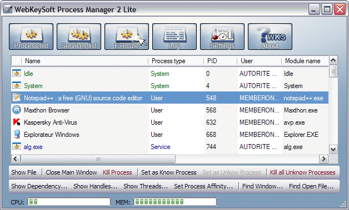Click Show Dependency... command
The height and width of the screenshot is (210, 349).
[39, 186]
